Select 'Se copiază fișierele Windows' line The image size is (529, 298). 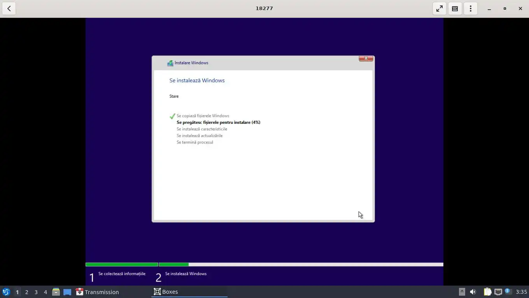(203, 116)
